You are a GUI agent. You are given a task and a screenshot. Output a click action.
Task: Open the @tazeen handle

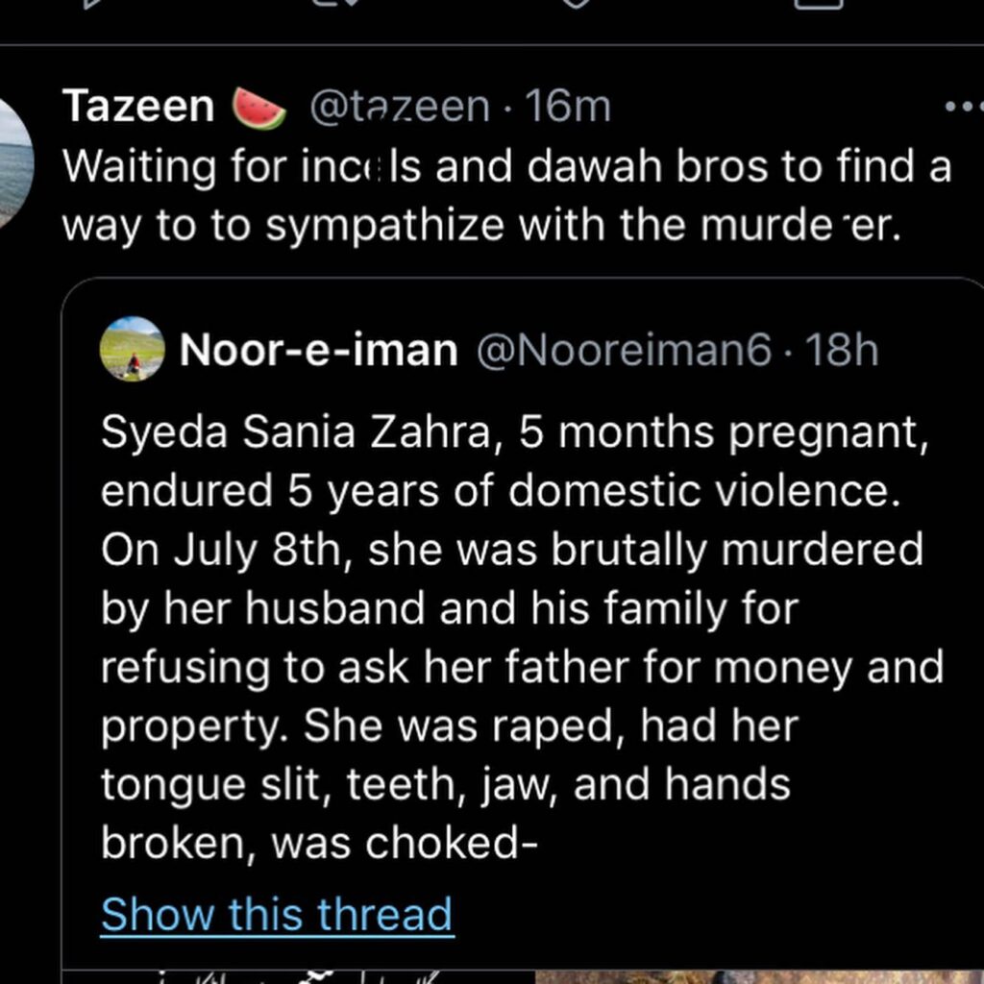[400, 107]
